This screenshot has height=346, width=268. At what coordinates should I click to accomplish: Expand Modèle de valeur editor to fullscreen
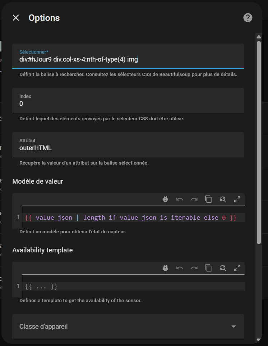tap(237, 199)
